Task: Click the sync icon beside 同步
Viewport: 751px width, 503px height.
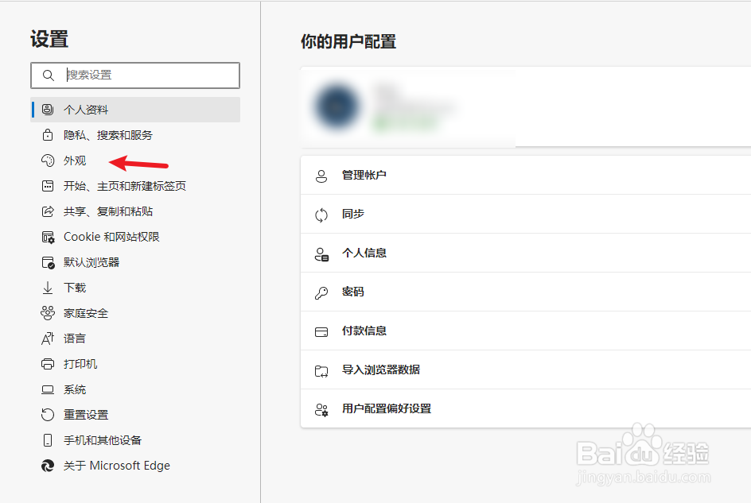Action: (321, 215)
